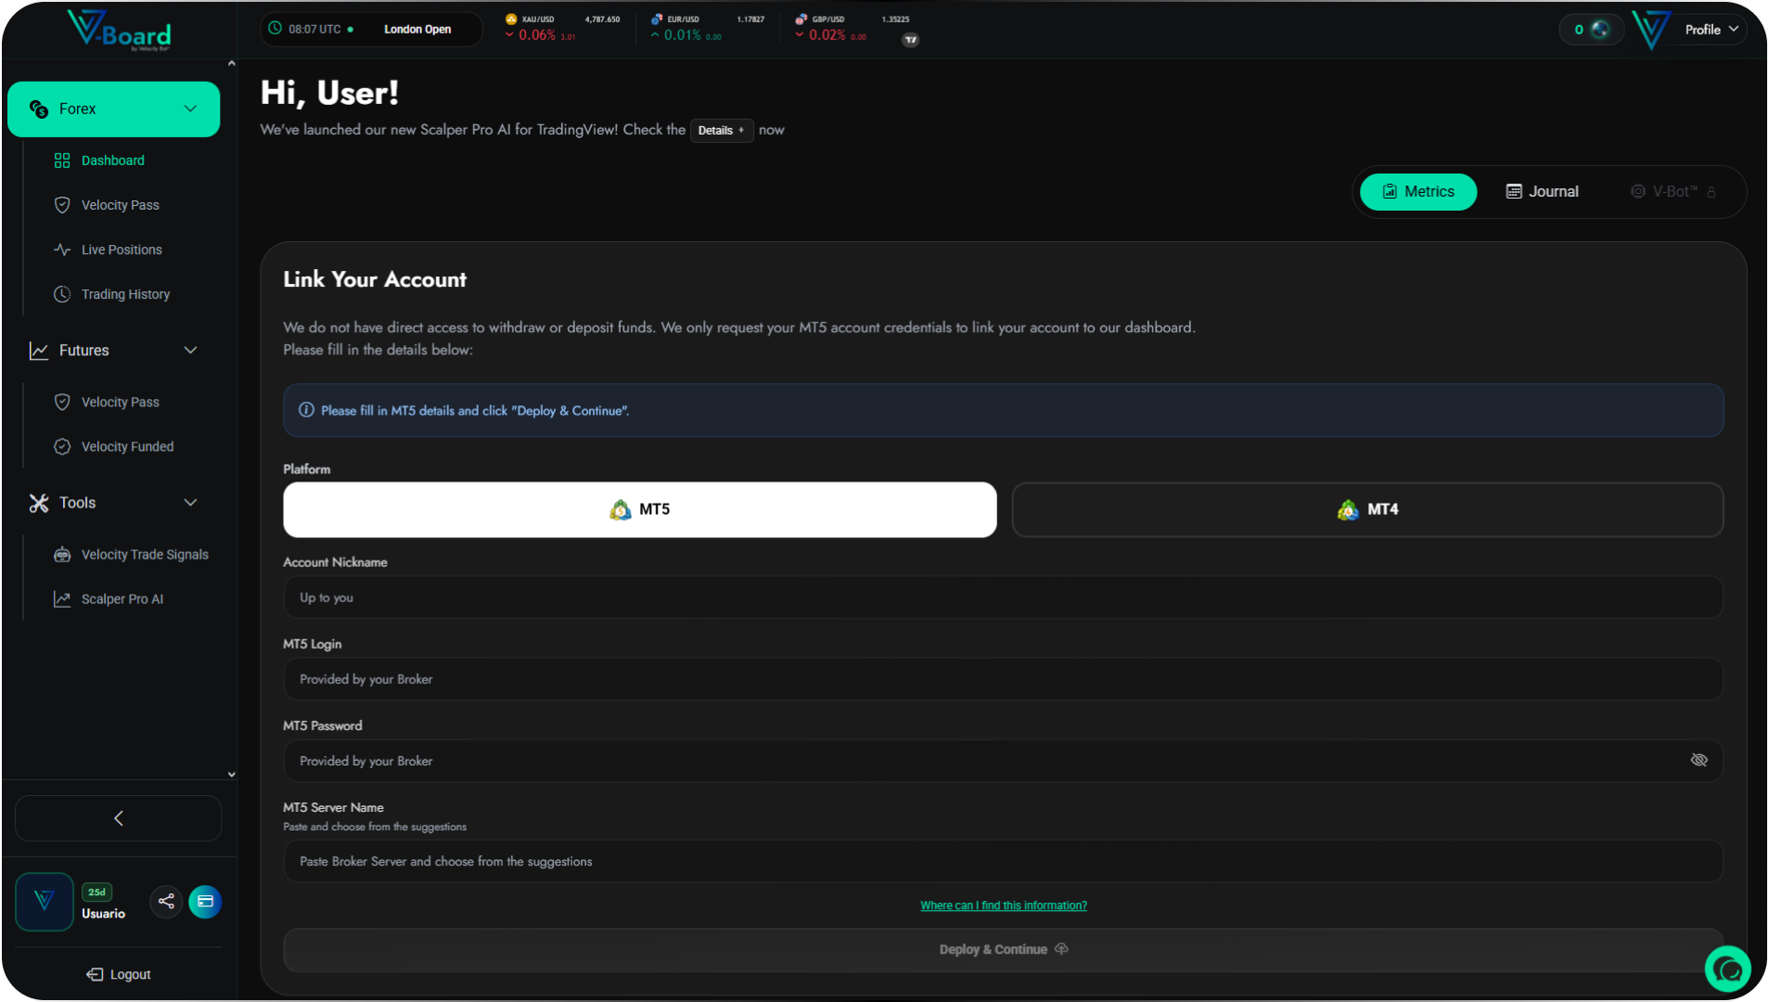
Task: Open the Profile dropdown
Action: point(1711,30)
